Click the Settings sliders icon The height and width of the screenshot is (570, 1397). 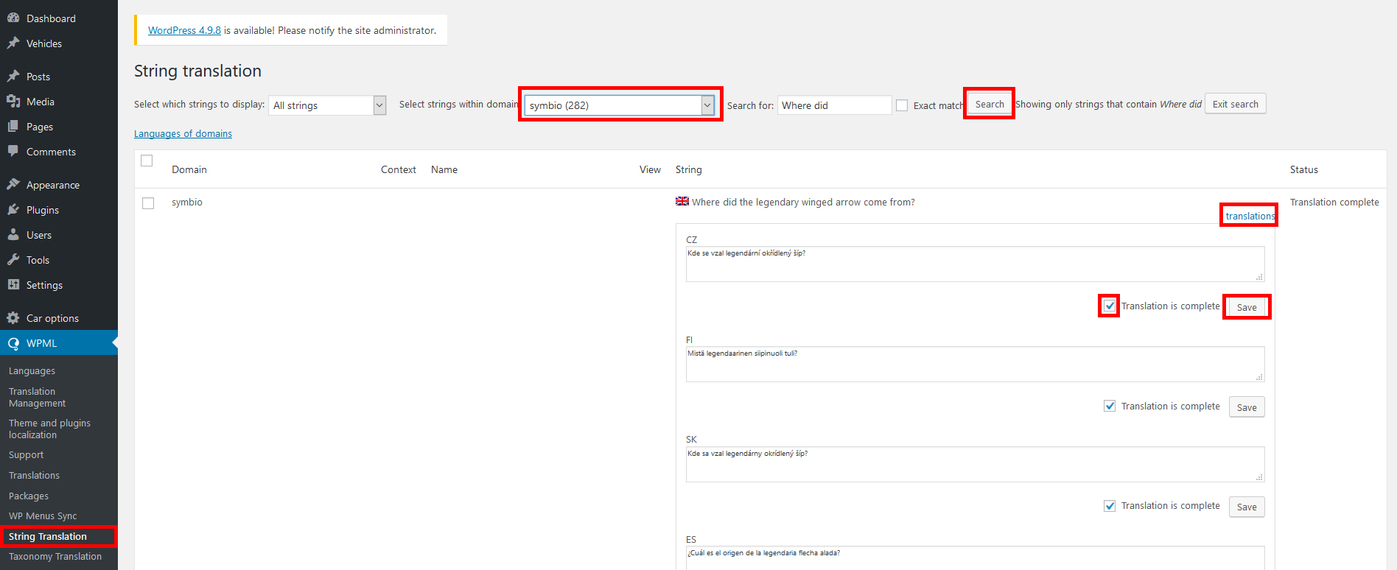pyautogui.click(x=13, y=284)
